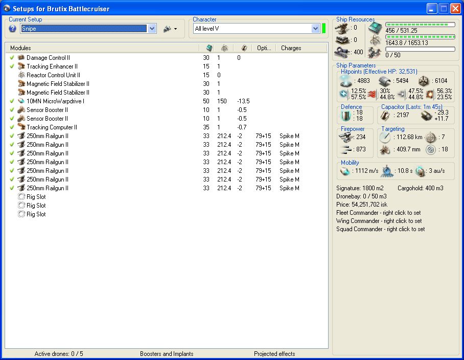Sort by the Modules column header
This screenshot has height=360, width=464.
click(x=103, y=48)
